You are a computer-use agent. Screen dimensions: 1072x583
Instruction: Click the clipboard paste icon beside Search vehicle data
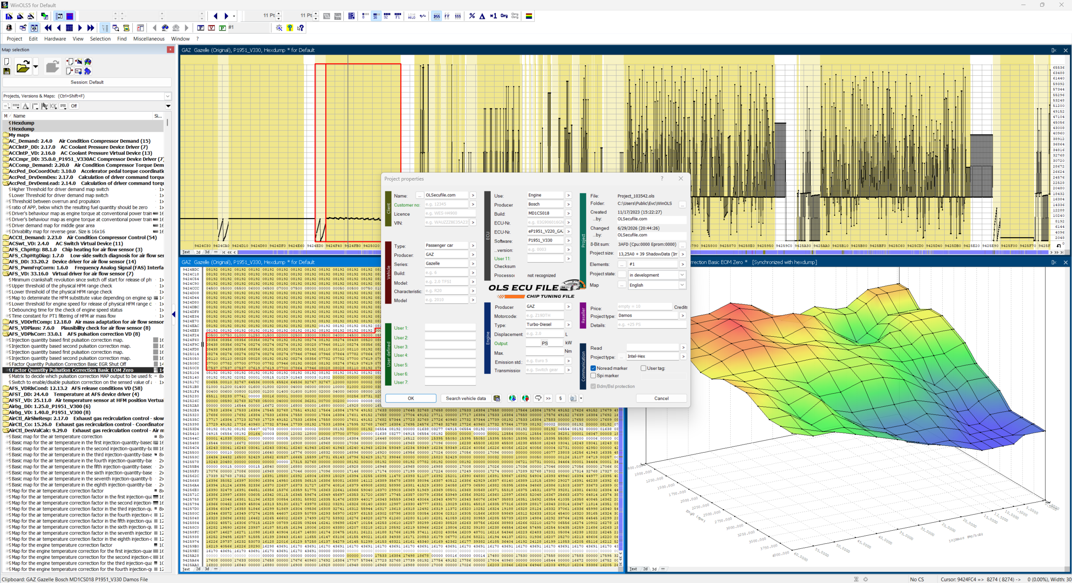[x=497, y=398]
